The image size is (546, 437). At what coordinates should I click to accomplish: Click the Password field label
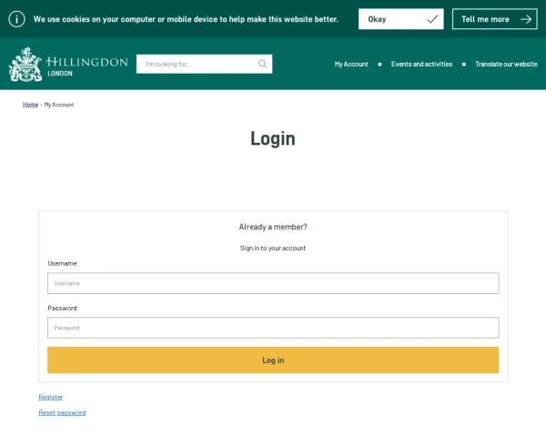[x=62, y=308]
